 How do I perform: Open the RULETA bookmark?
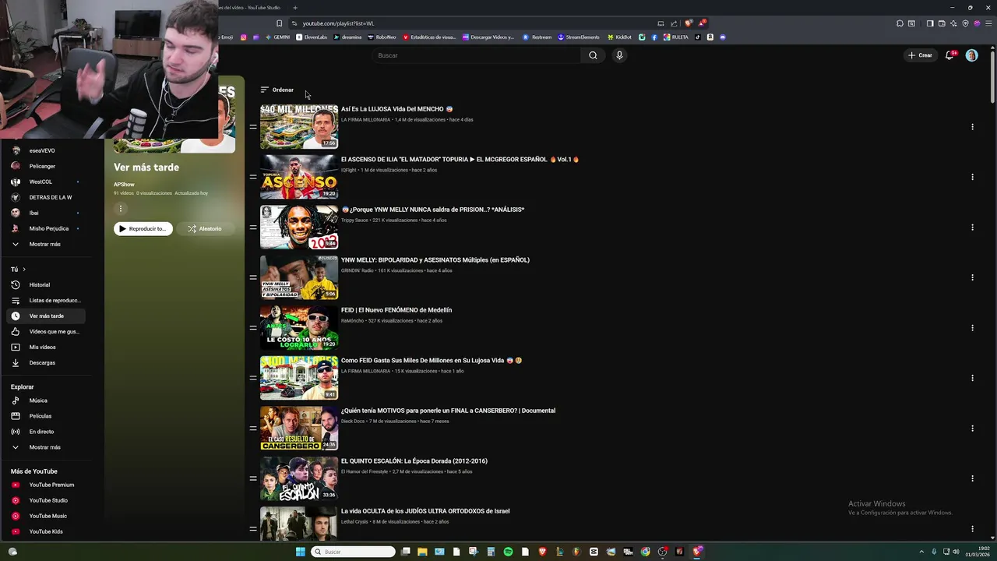[676, 37]
